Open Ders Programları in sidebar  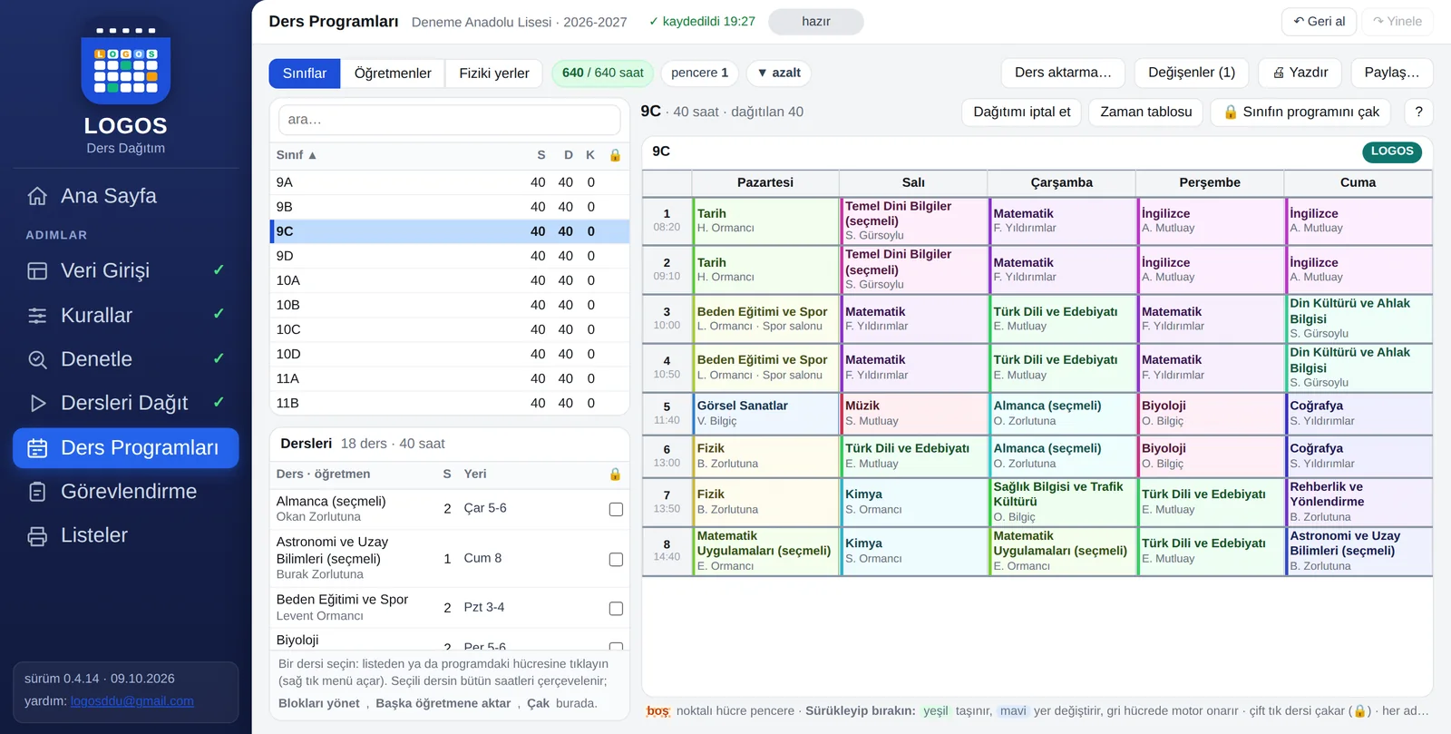pyautogui.click(x=126, y=448)
